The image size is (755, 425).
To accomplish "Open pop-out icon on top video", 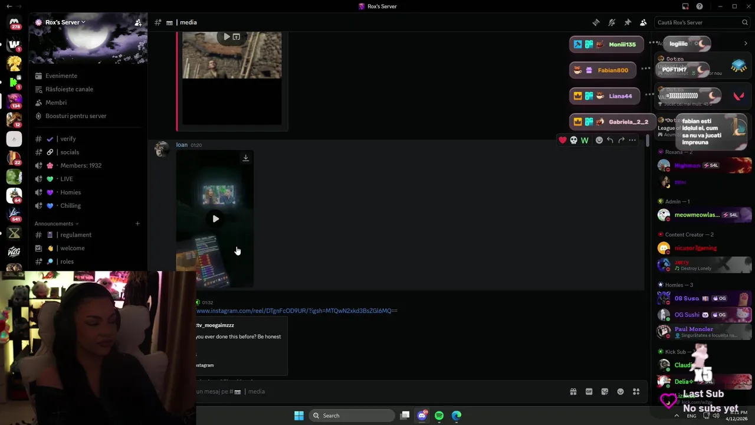I will coord(237,37).
